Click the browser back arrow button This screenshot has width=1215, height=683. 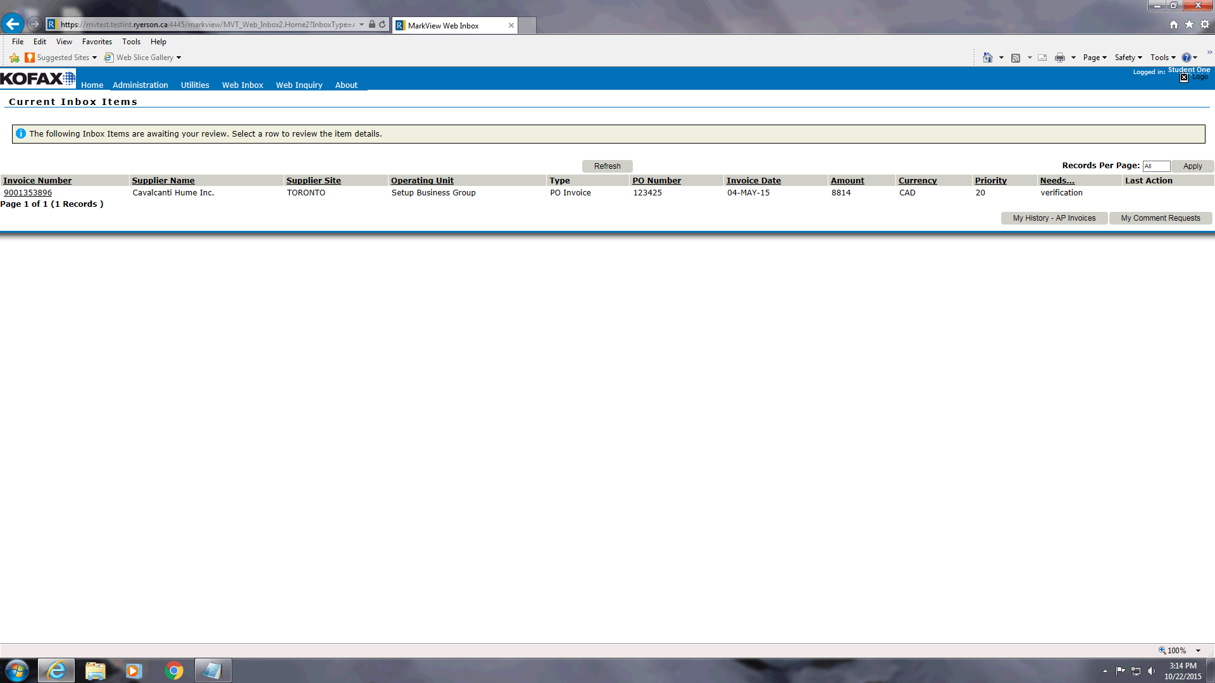pyautogui.click(x=13, y=24)
